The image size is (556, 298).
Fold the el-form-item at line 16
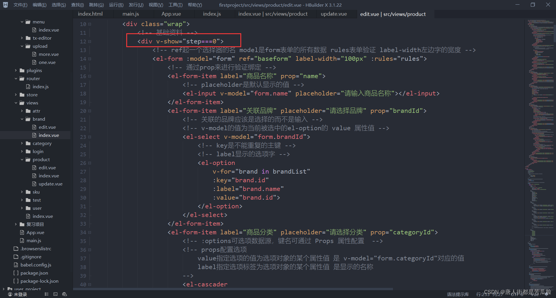(x=90, y=76)
